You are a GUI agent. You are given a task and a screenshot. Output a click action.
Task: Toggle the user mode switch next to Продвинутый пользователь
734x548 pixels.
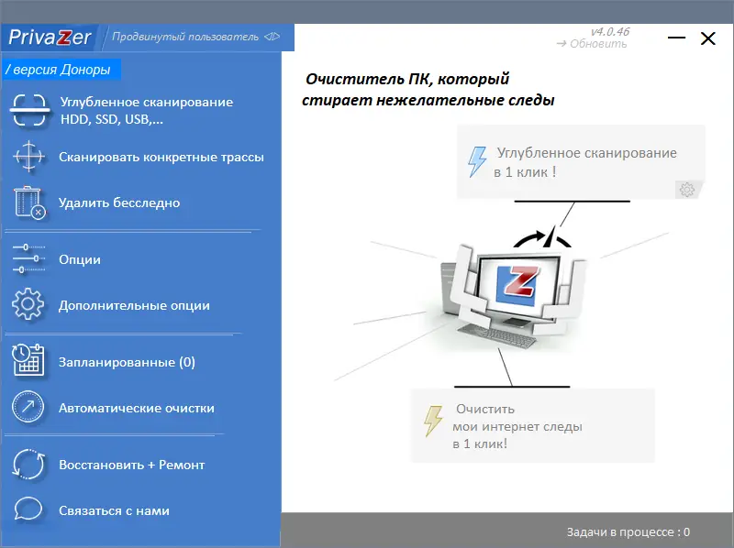coord(272,38)
